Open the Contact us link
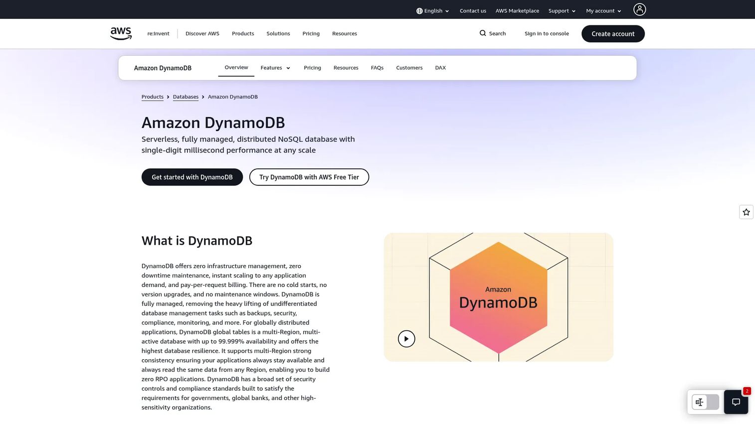Viewport: 755px width, 424px height. point(473,11)
